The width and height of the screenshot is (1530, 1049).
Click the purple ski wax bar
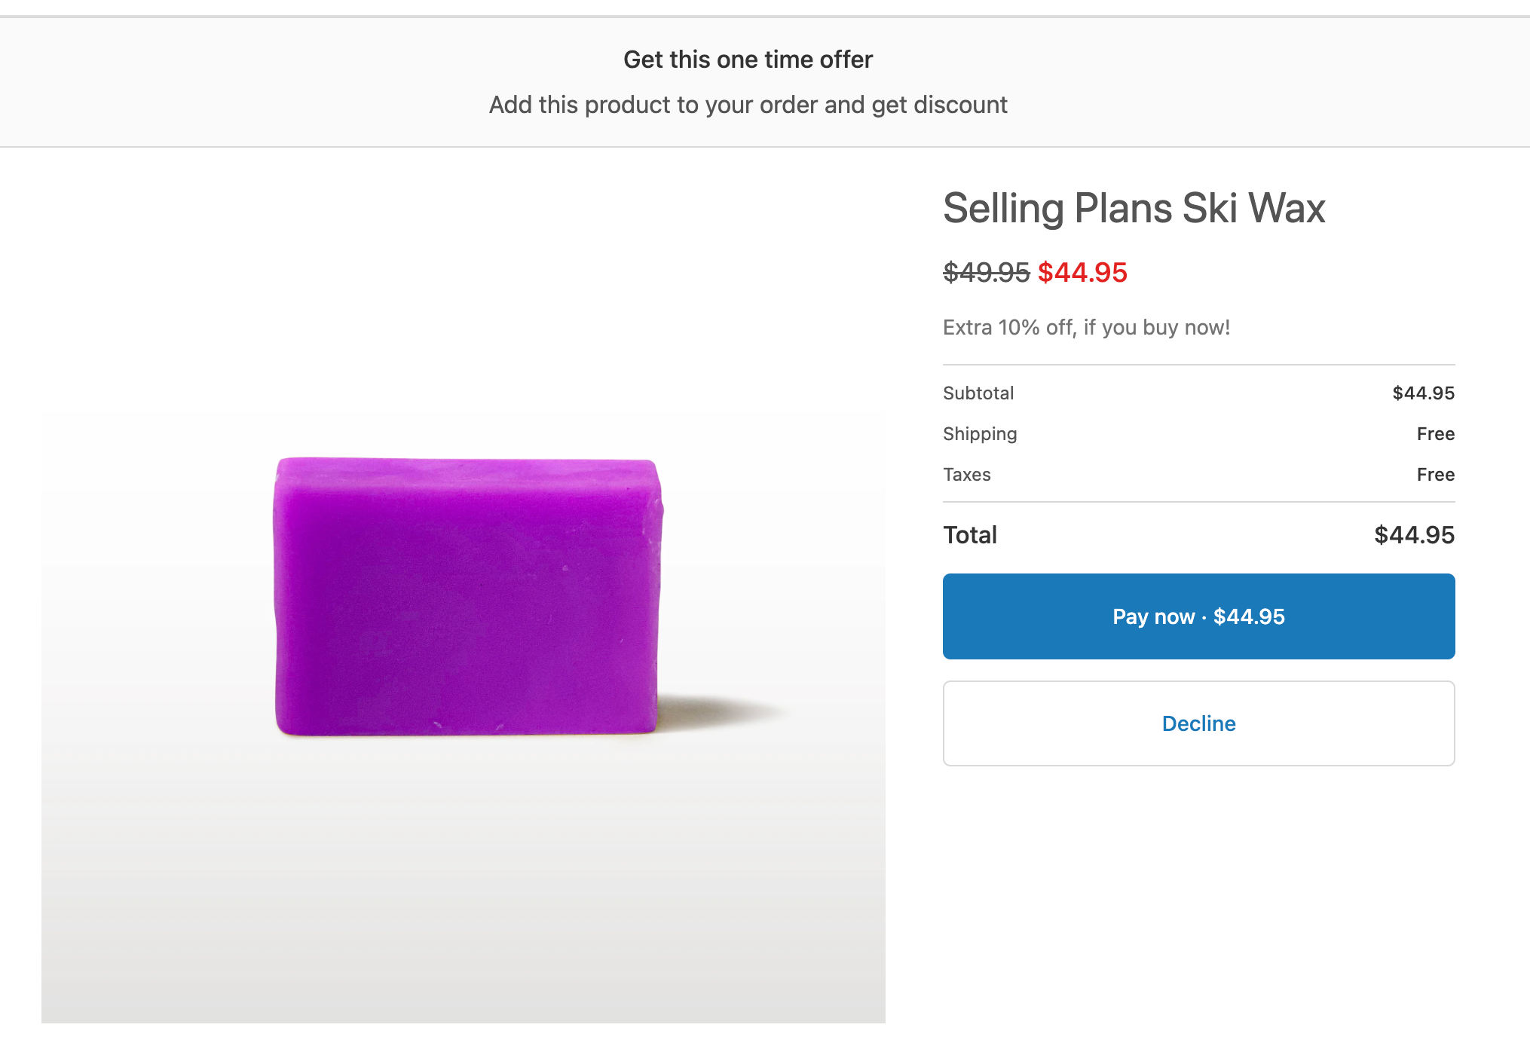[x=467, y=595]
